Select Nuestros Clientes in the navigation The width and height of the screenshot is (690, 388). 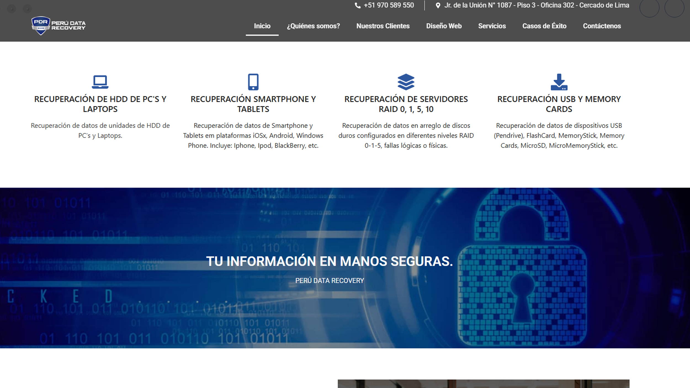(383, 26)
